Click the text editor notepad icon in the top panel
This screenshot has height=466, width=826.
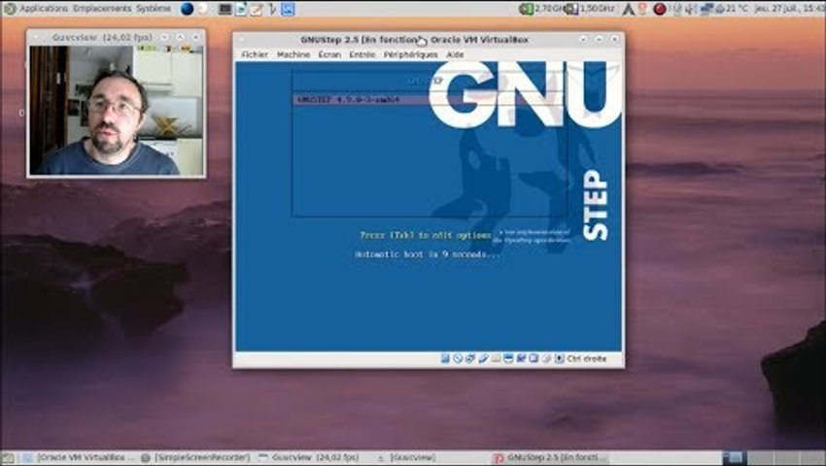256,10
